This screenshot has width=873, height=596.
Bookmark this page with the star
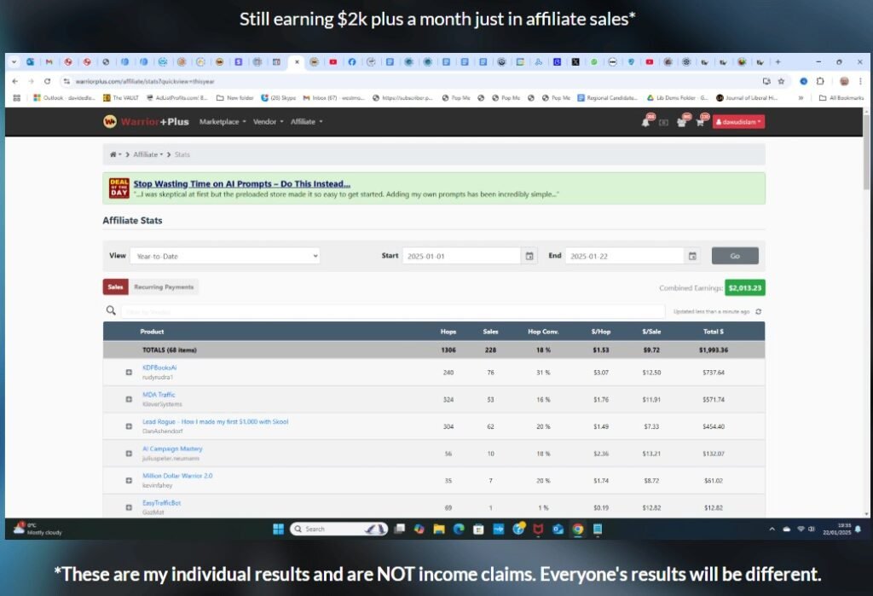point(781,81)
